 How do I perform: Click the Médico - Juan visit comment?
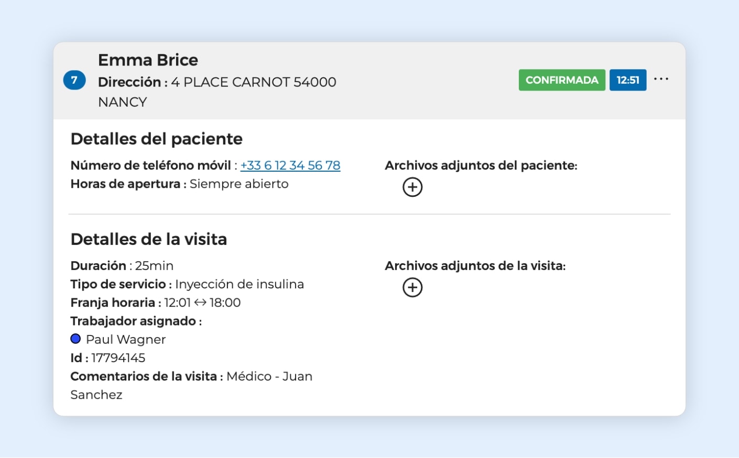(269, 376)
